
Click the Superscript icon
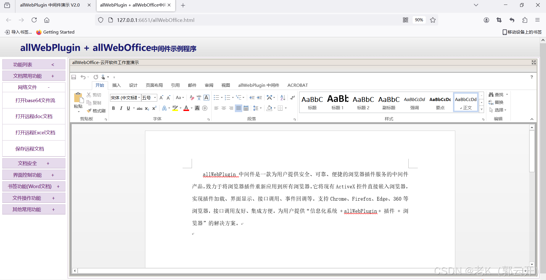154,108
